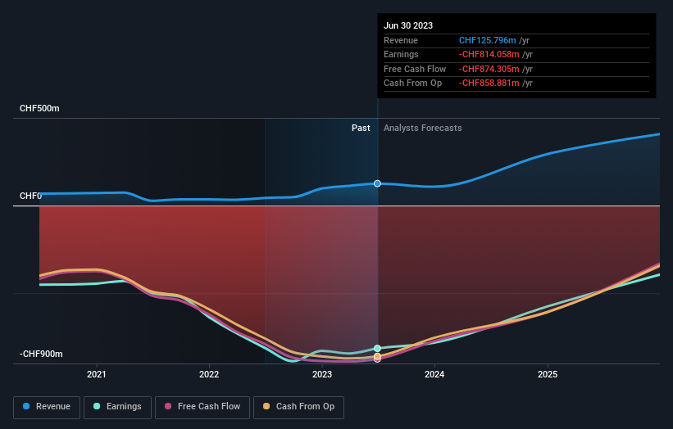This screenshot has width=673, height=429.
Task: Click the CHF0 y-axis label
Action: point(30,196)
